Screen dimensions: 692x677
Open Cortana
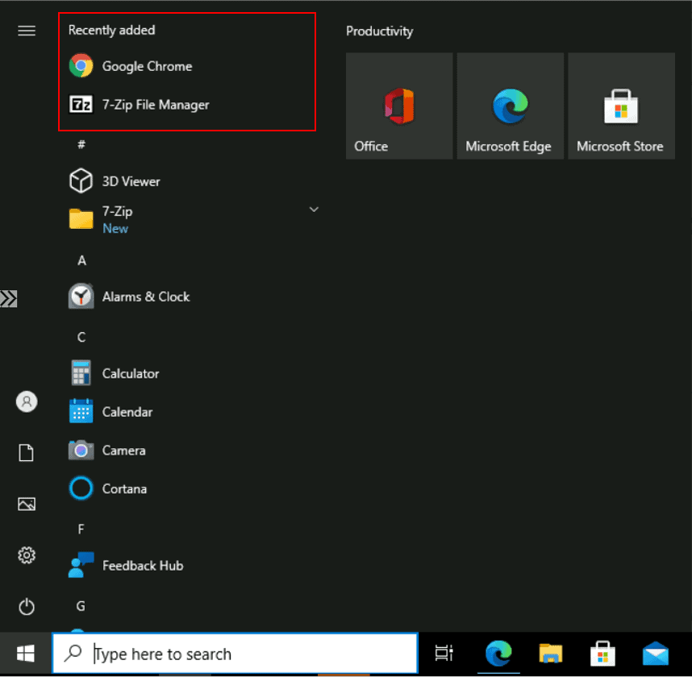point(107,488)
